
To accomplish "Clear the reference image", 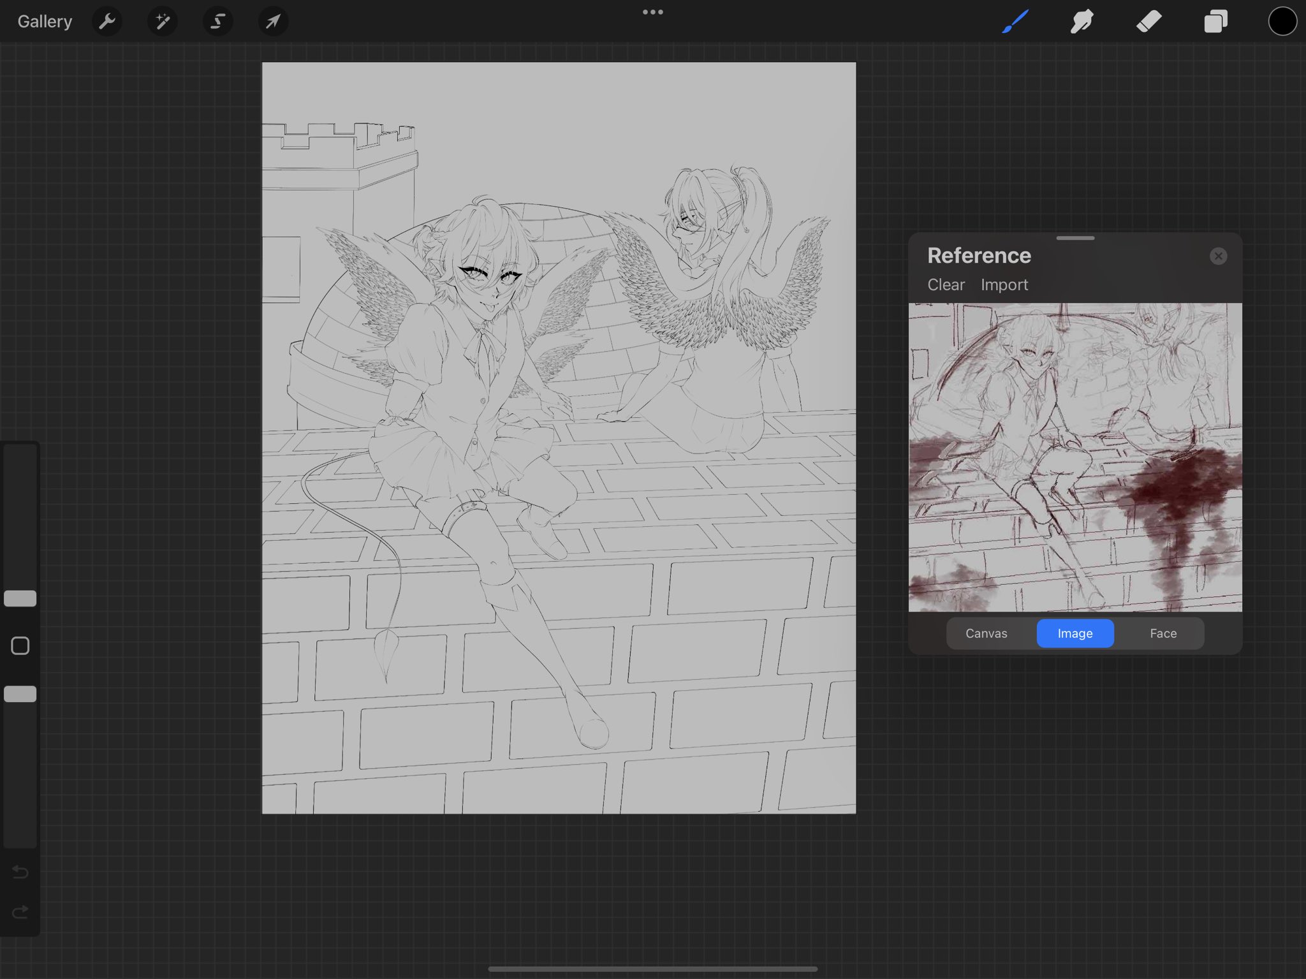I will (x=946, y=284).
